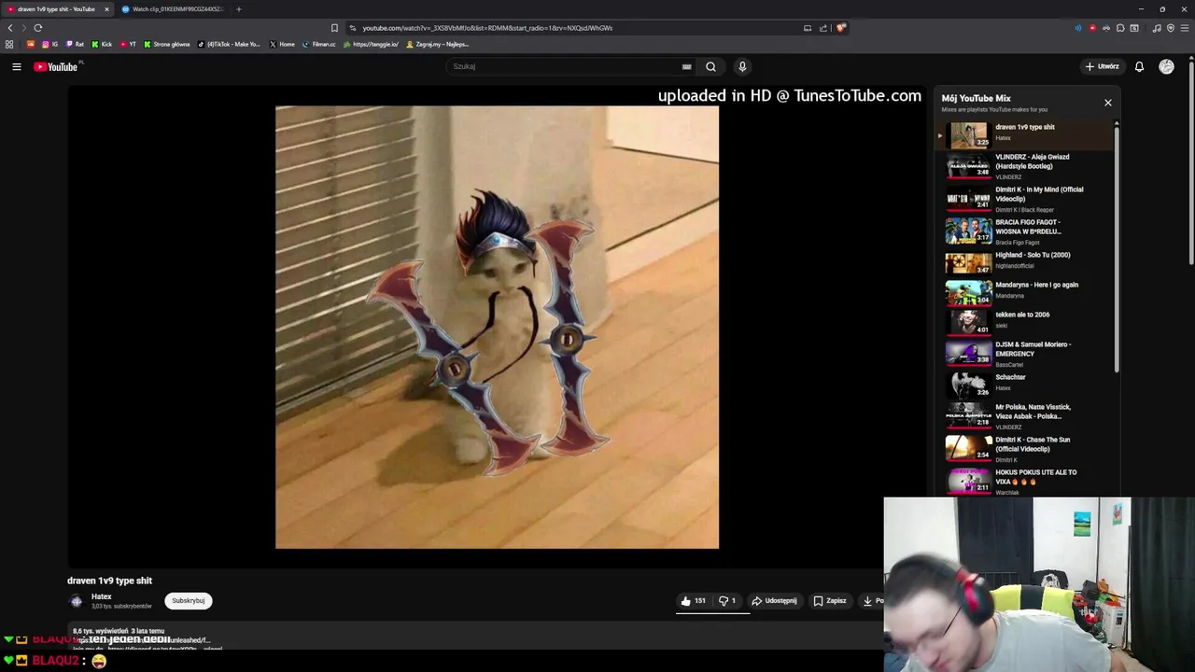Image resolution: width=1195 pixels, height=672 pixels.
Task: Play Dimitri K Chase The Sun
Action: (1024, 448)
